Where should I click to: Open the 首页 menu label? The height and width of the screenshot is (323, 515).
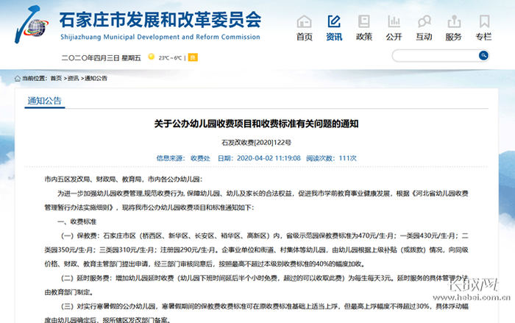[x=304, y=37]
